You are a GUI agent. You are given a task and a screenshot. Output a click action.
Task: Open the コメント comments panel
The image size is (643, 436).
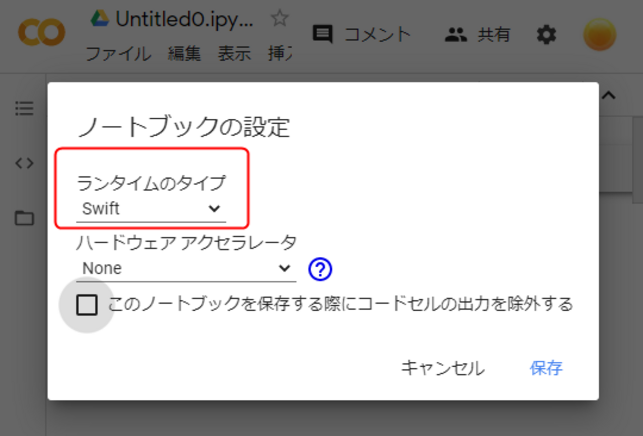363,34
